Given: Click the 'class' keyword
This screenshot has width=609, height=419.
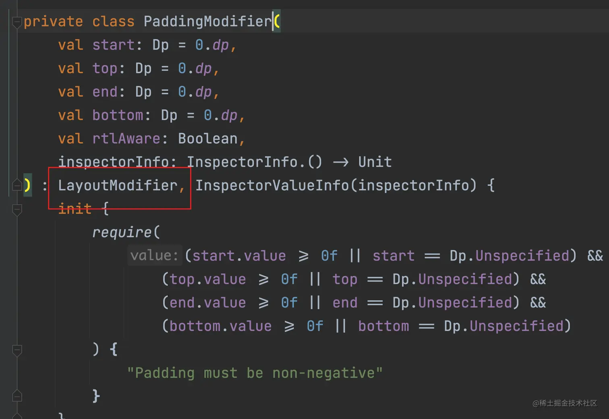Looking at the screenshot, I should click(113, 21).
